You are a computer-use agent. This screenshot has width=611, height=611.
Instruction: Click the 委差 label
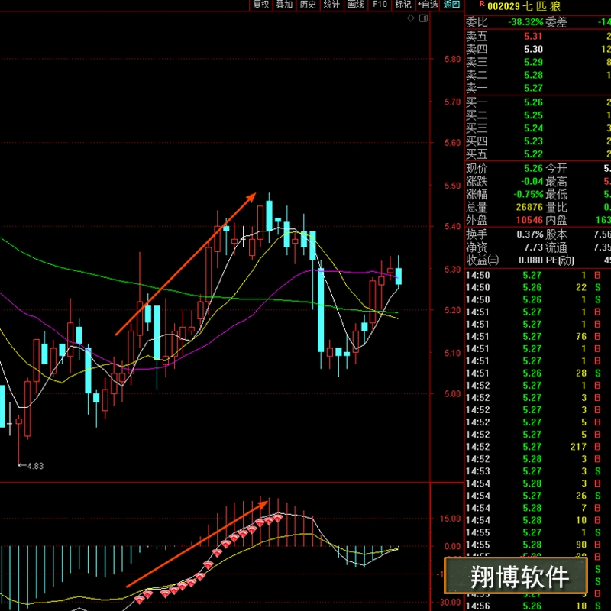click(556, 22)
